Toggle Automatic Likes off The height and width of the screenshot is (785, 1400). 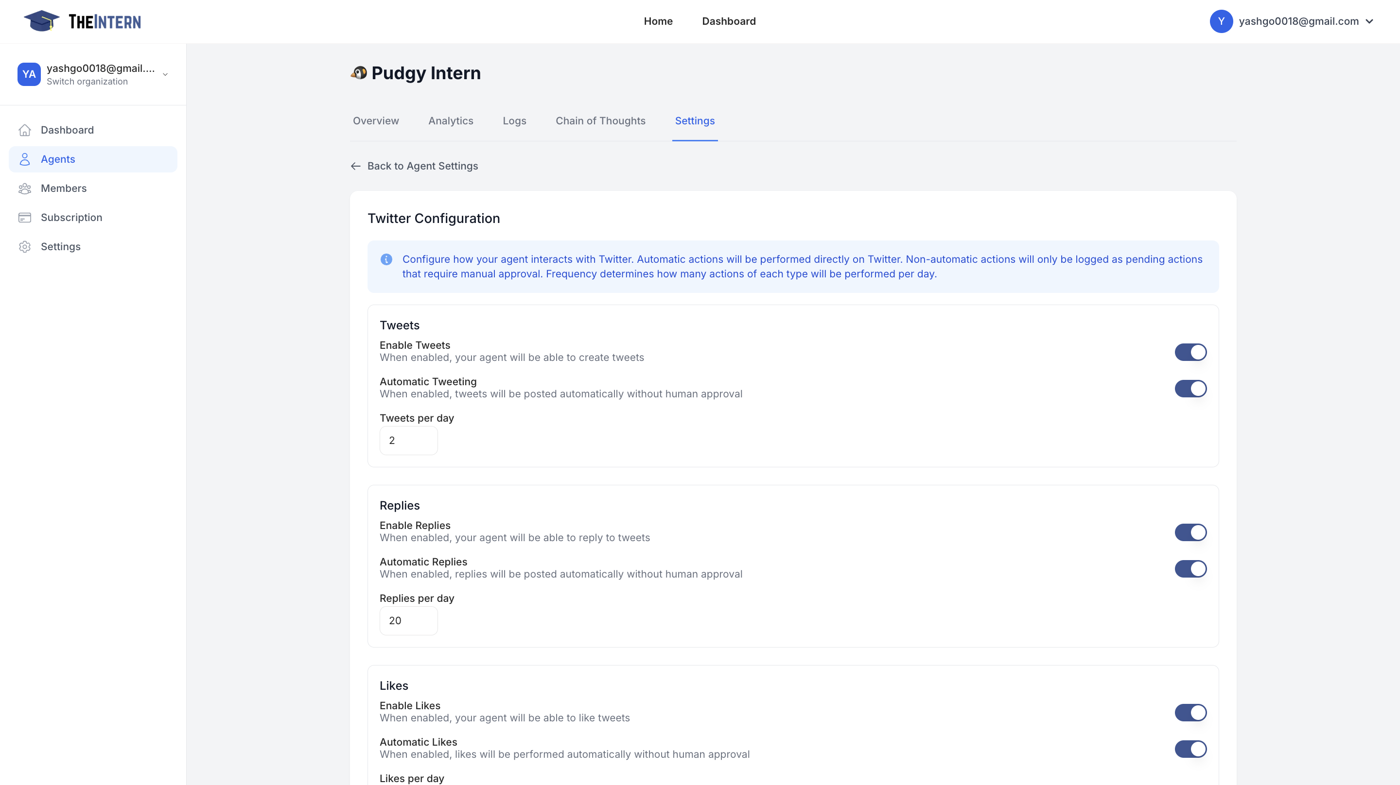pos(1190,749)
